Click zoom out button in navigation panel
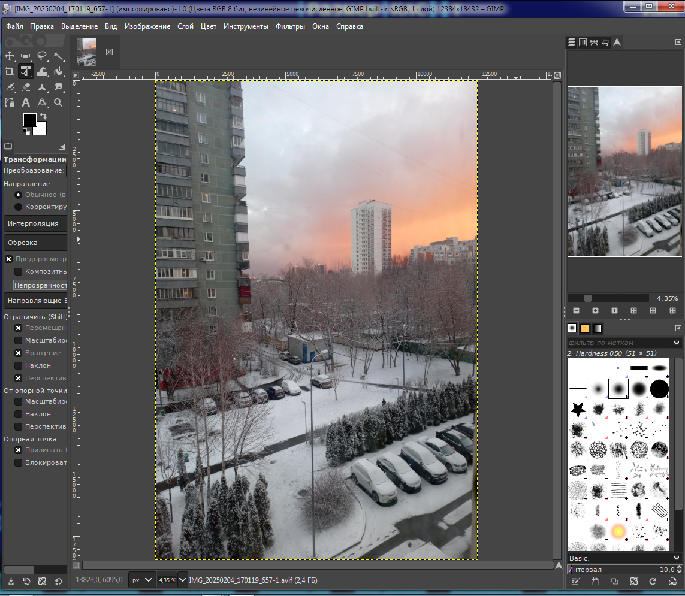Image resolution: width=685 pixels, height=596 pixels. coord(577,311)
